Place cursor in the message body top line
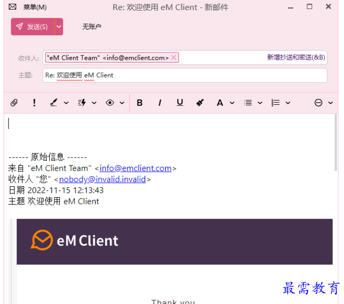This screenshot has height=304, width=344. pos(169,123)
